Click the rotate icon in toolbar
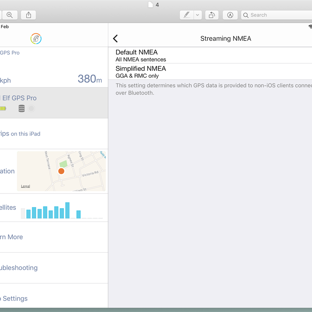 pyautogui.click(x=212, y=15)
